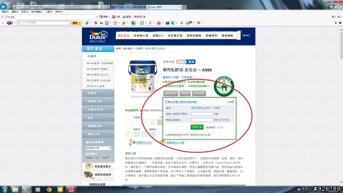Click the first gray button under product features
Viewport: 343px width, 193px height.
click(x=170, y=93)
